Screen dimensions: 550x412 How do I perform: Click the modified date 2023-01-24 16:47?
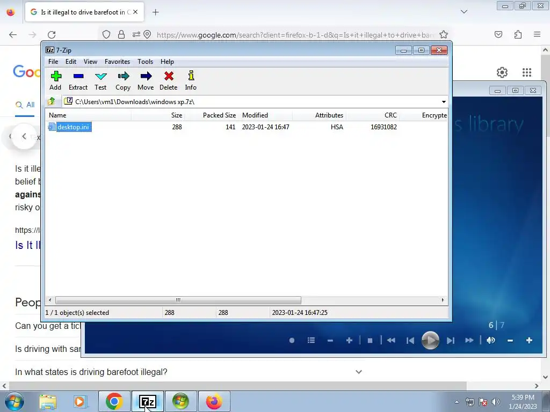tap(265, 127)
